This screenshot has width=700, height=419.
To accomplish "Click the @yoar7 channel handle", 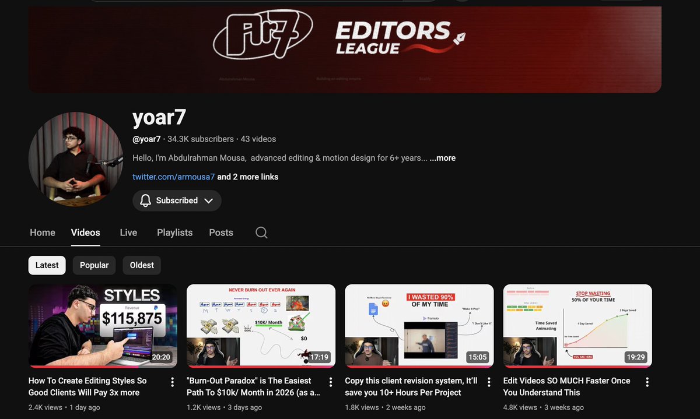I will click(x=146, y=139).
